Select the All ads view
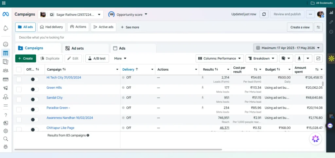The image size is (335, 158). 26,27
